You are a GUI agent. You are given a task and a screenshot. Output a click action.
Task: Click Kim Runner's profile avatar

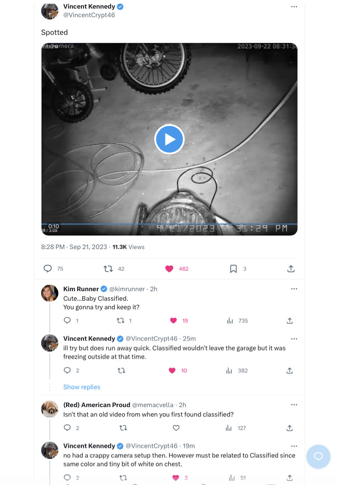tap(50, 293)
